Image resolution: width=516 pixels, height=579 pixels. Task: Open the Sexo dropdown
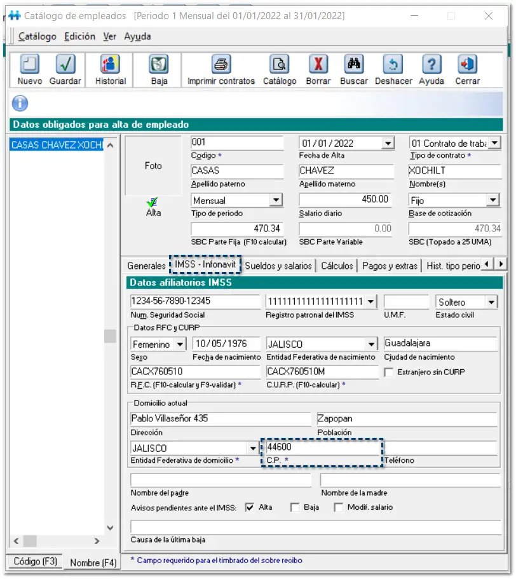(x=180, y=344)
